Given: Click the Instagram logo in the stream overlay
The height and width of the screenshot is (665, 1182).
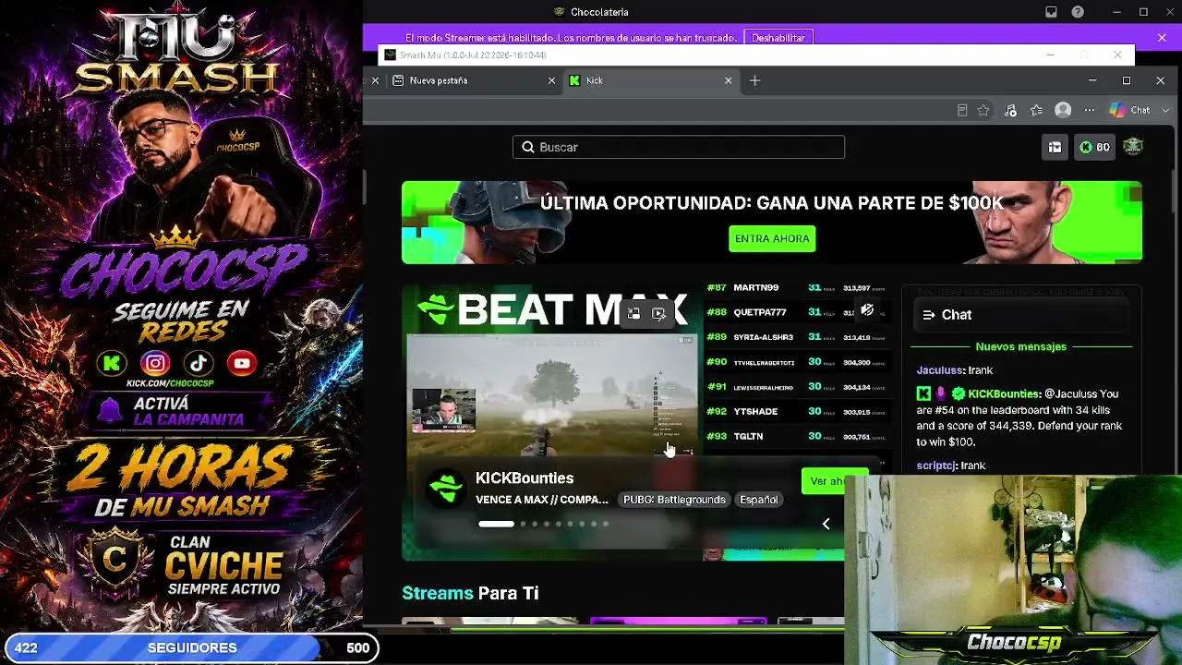Looking at the screenshot, I should coord(155,363).
